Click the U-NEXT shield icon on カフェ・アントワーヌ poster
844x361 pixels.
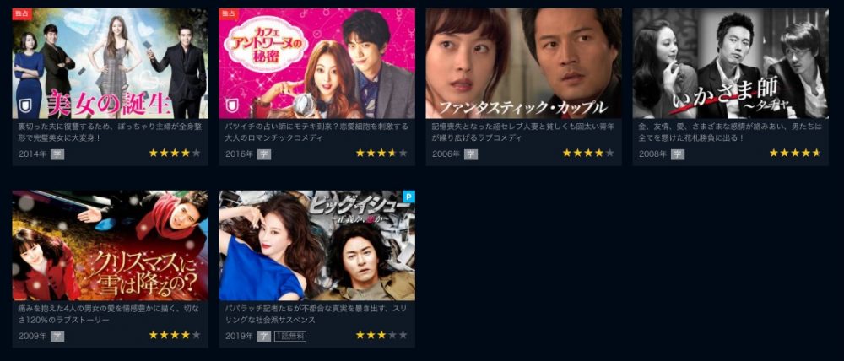coord(231,106)
